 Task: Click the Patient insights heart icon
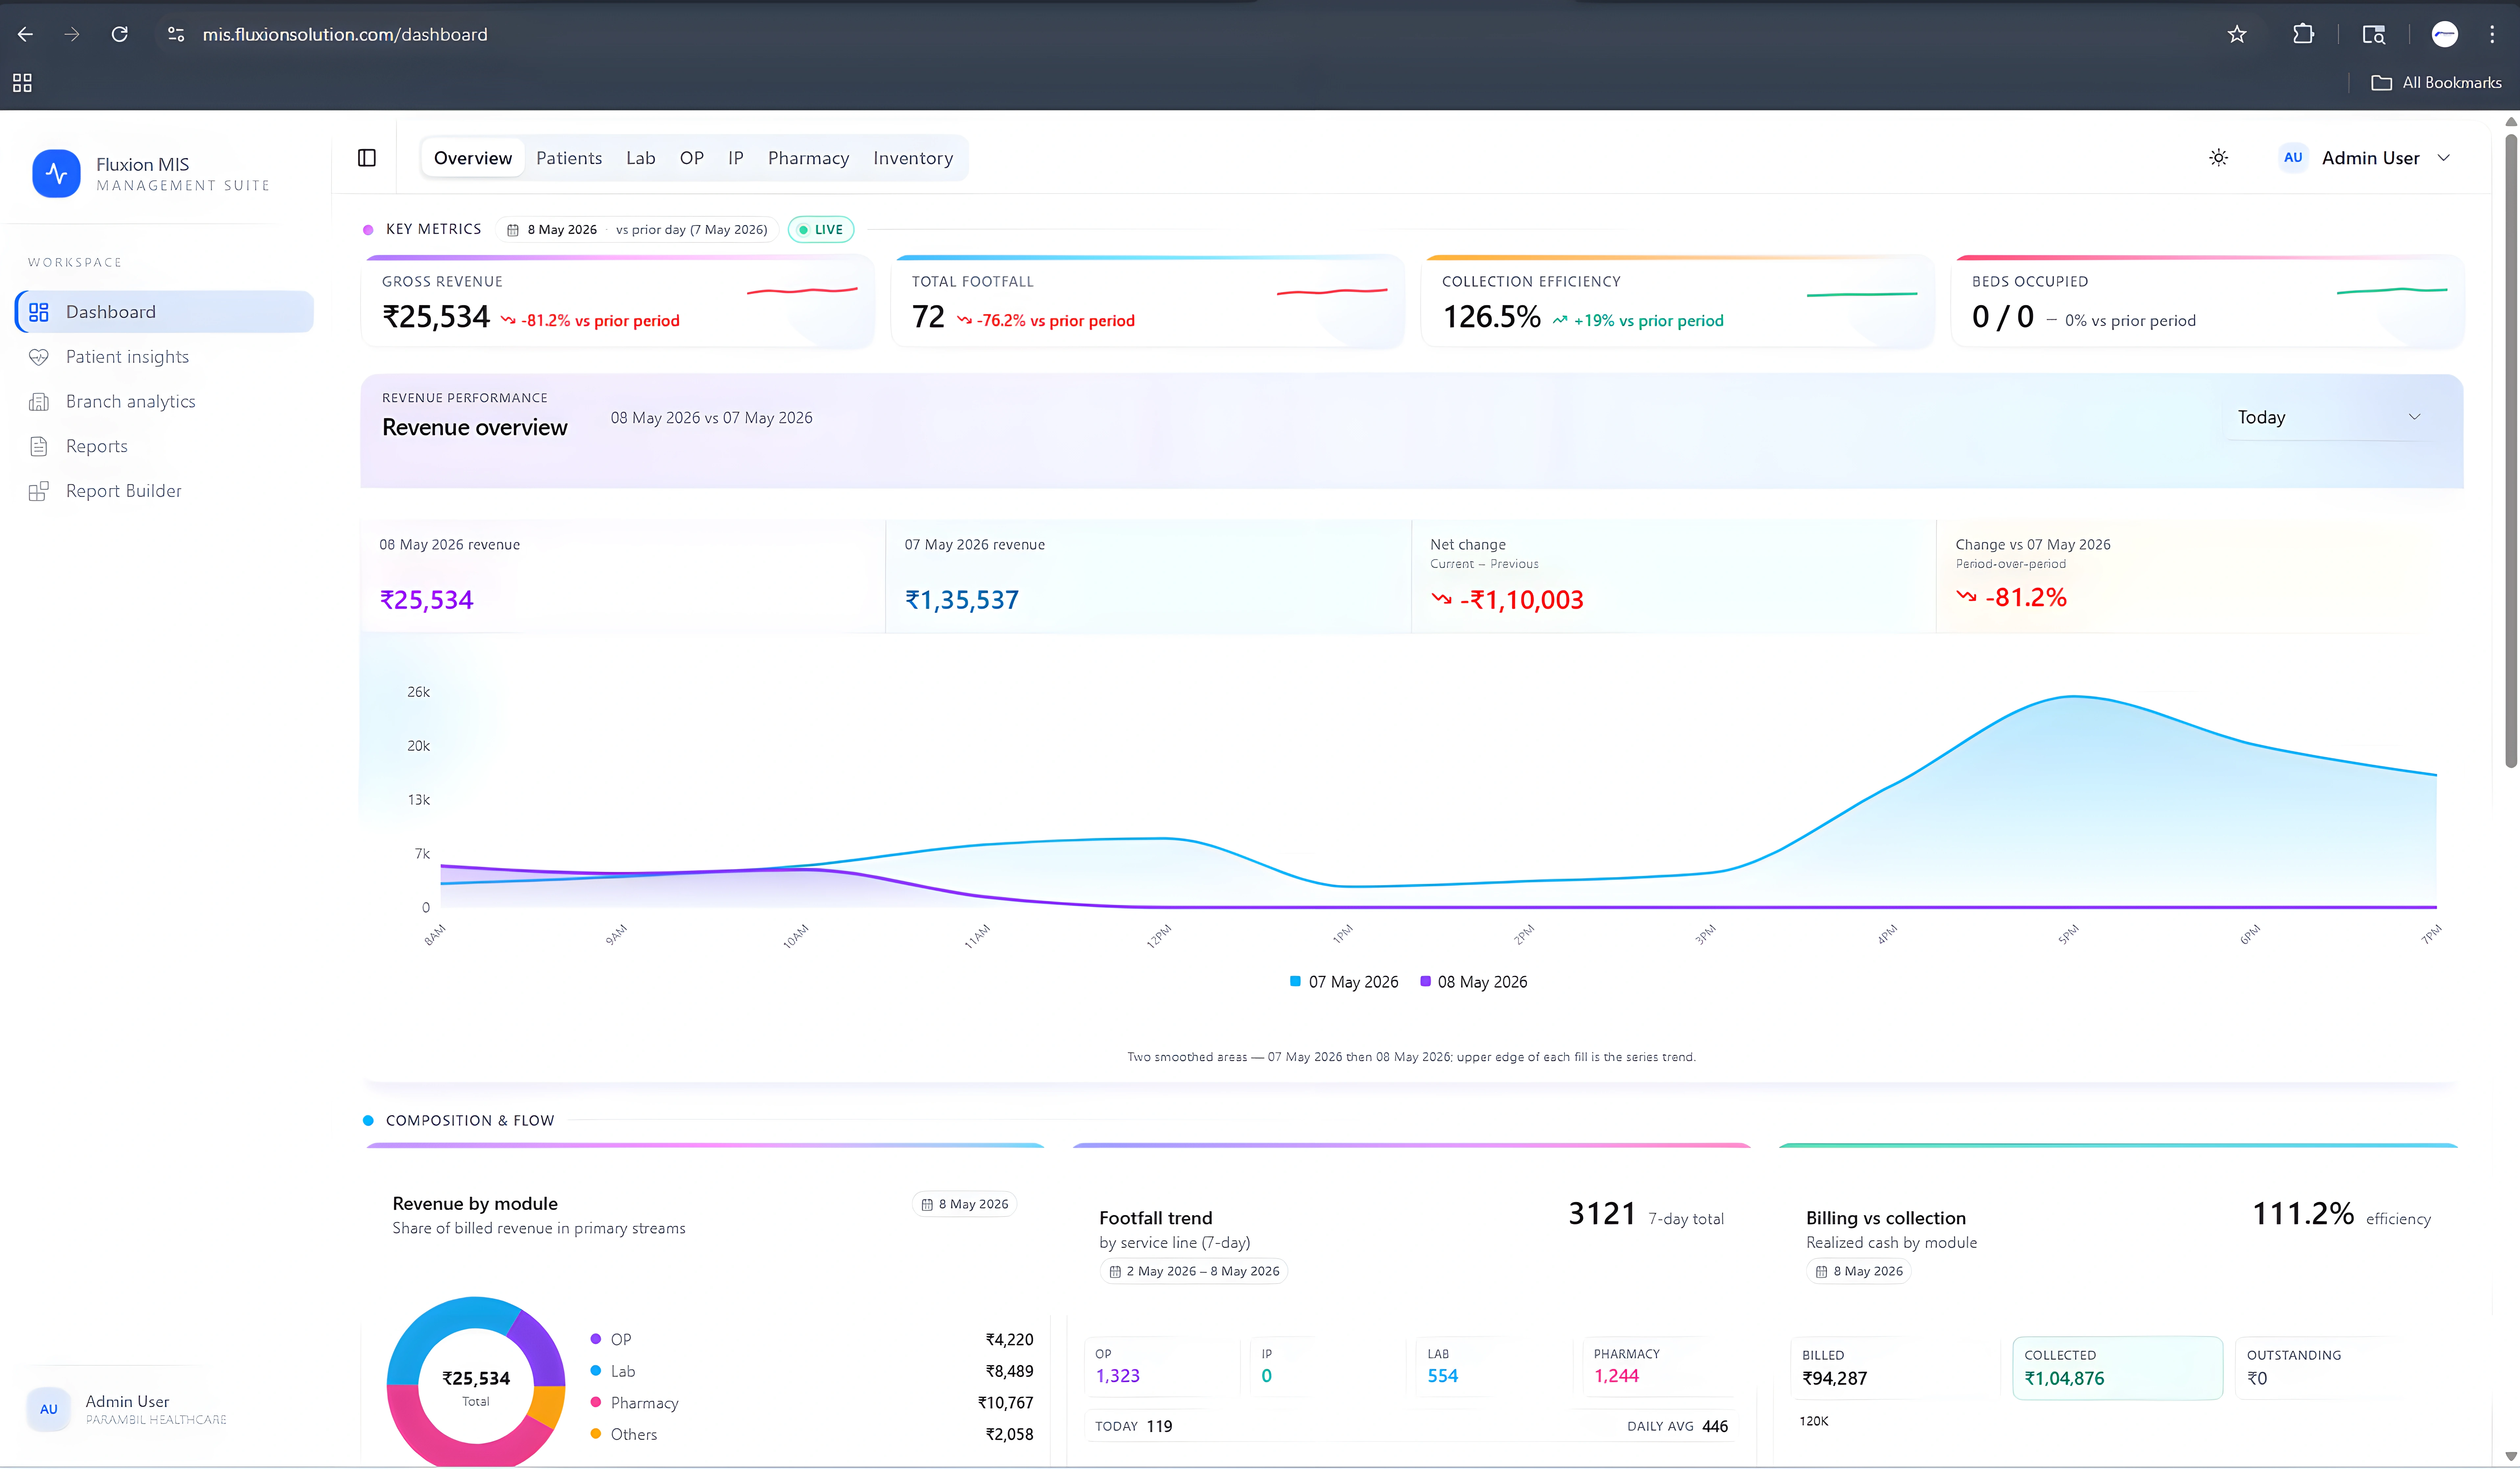pyautogui.click(x=39, y=357)
